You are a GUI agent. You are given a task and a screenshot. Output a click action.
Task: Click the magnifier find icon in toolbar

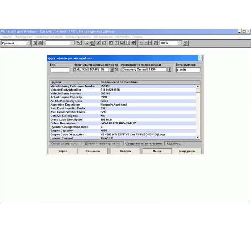[103, 43]
